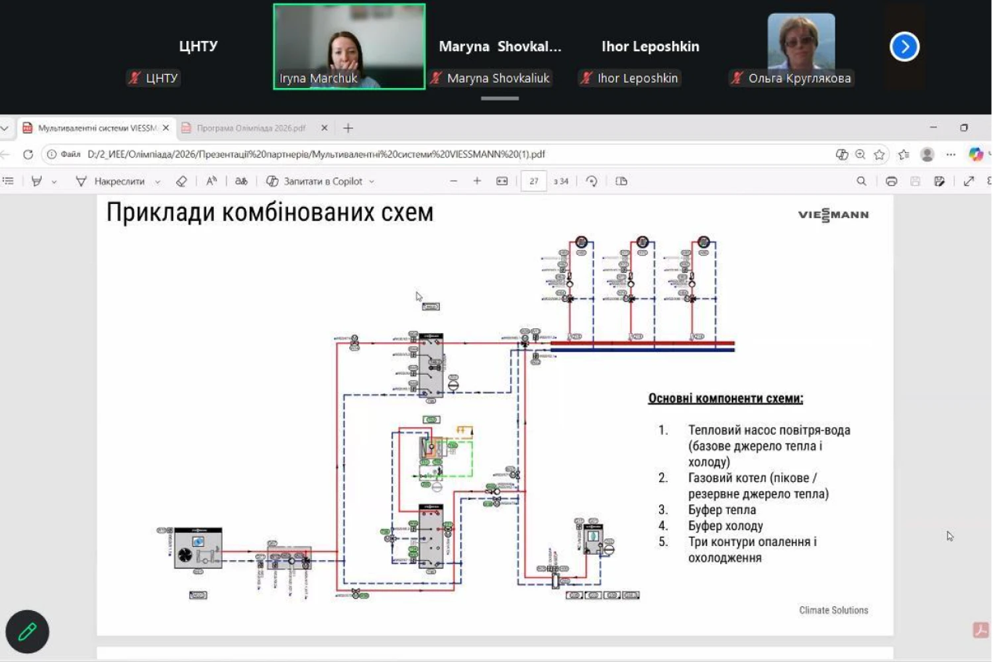Expand the Накреслити draw options dropdown
This screenshot has width=993, height=662.
tap(158, 182)
